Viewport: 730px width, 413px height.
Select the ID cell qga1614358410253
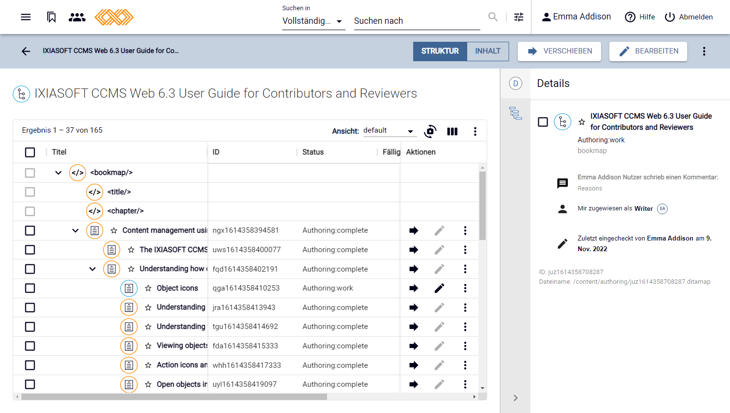246,288
